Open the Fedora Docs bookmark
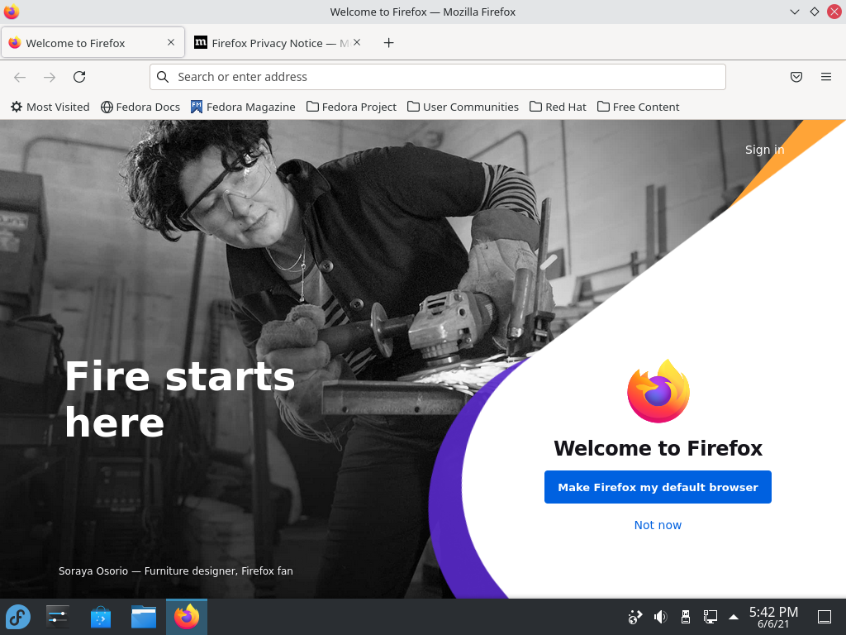846x635 pixels. 140,107
